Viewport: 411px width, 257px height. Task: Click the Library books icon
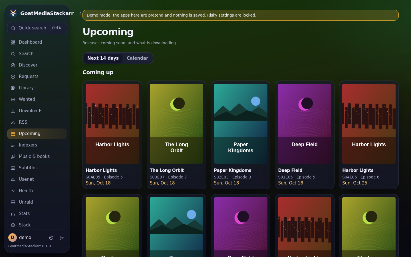coord(13,88)
